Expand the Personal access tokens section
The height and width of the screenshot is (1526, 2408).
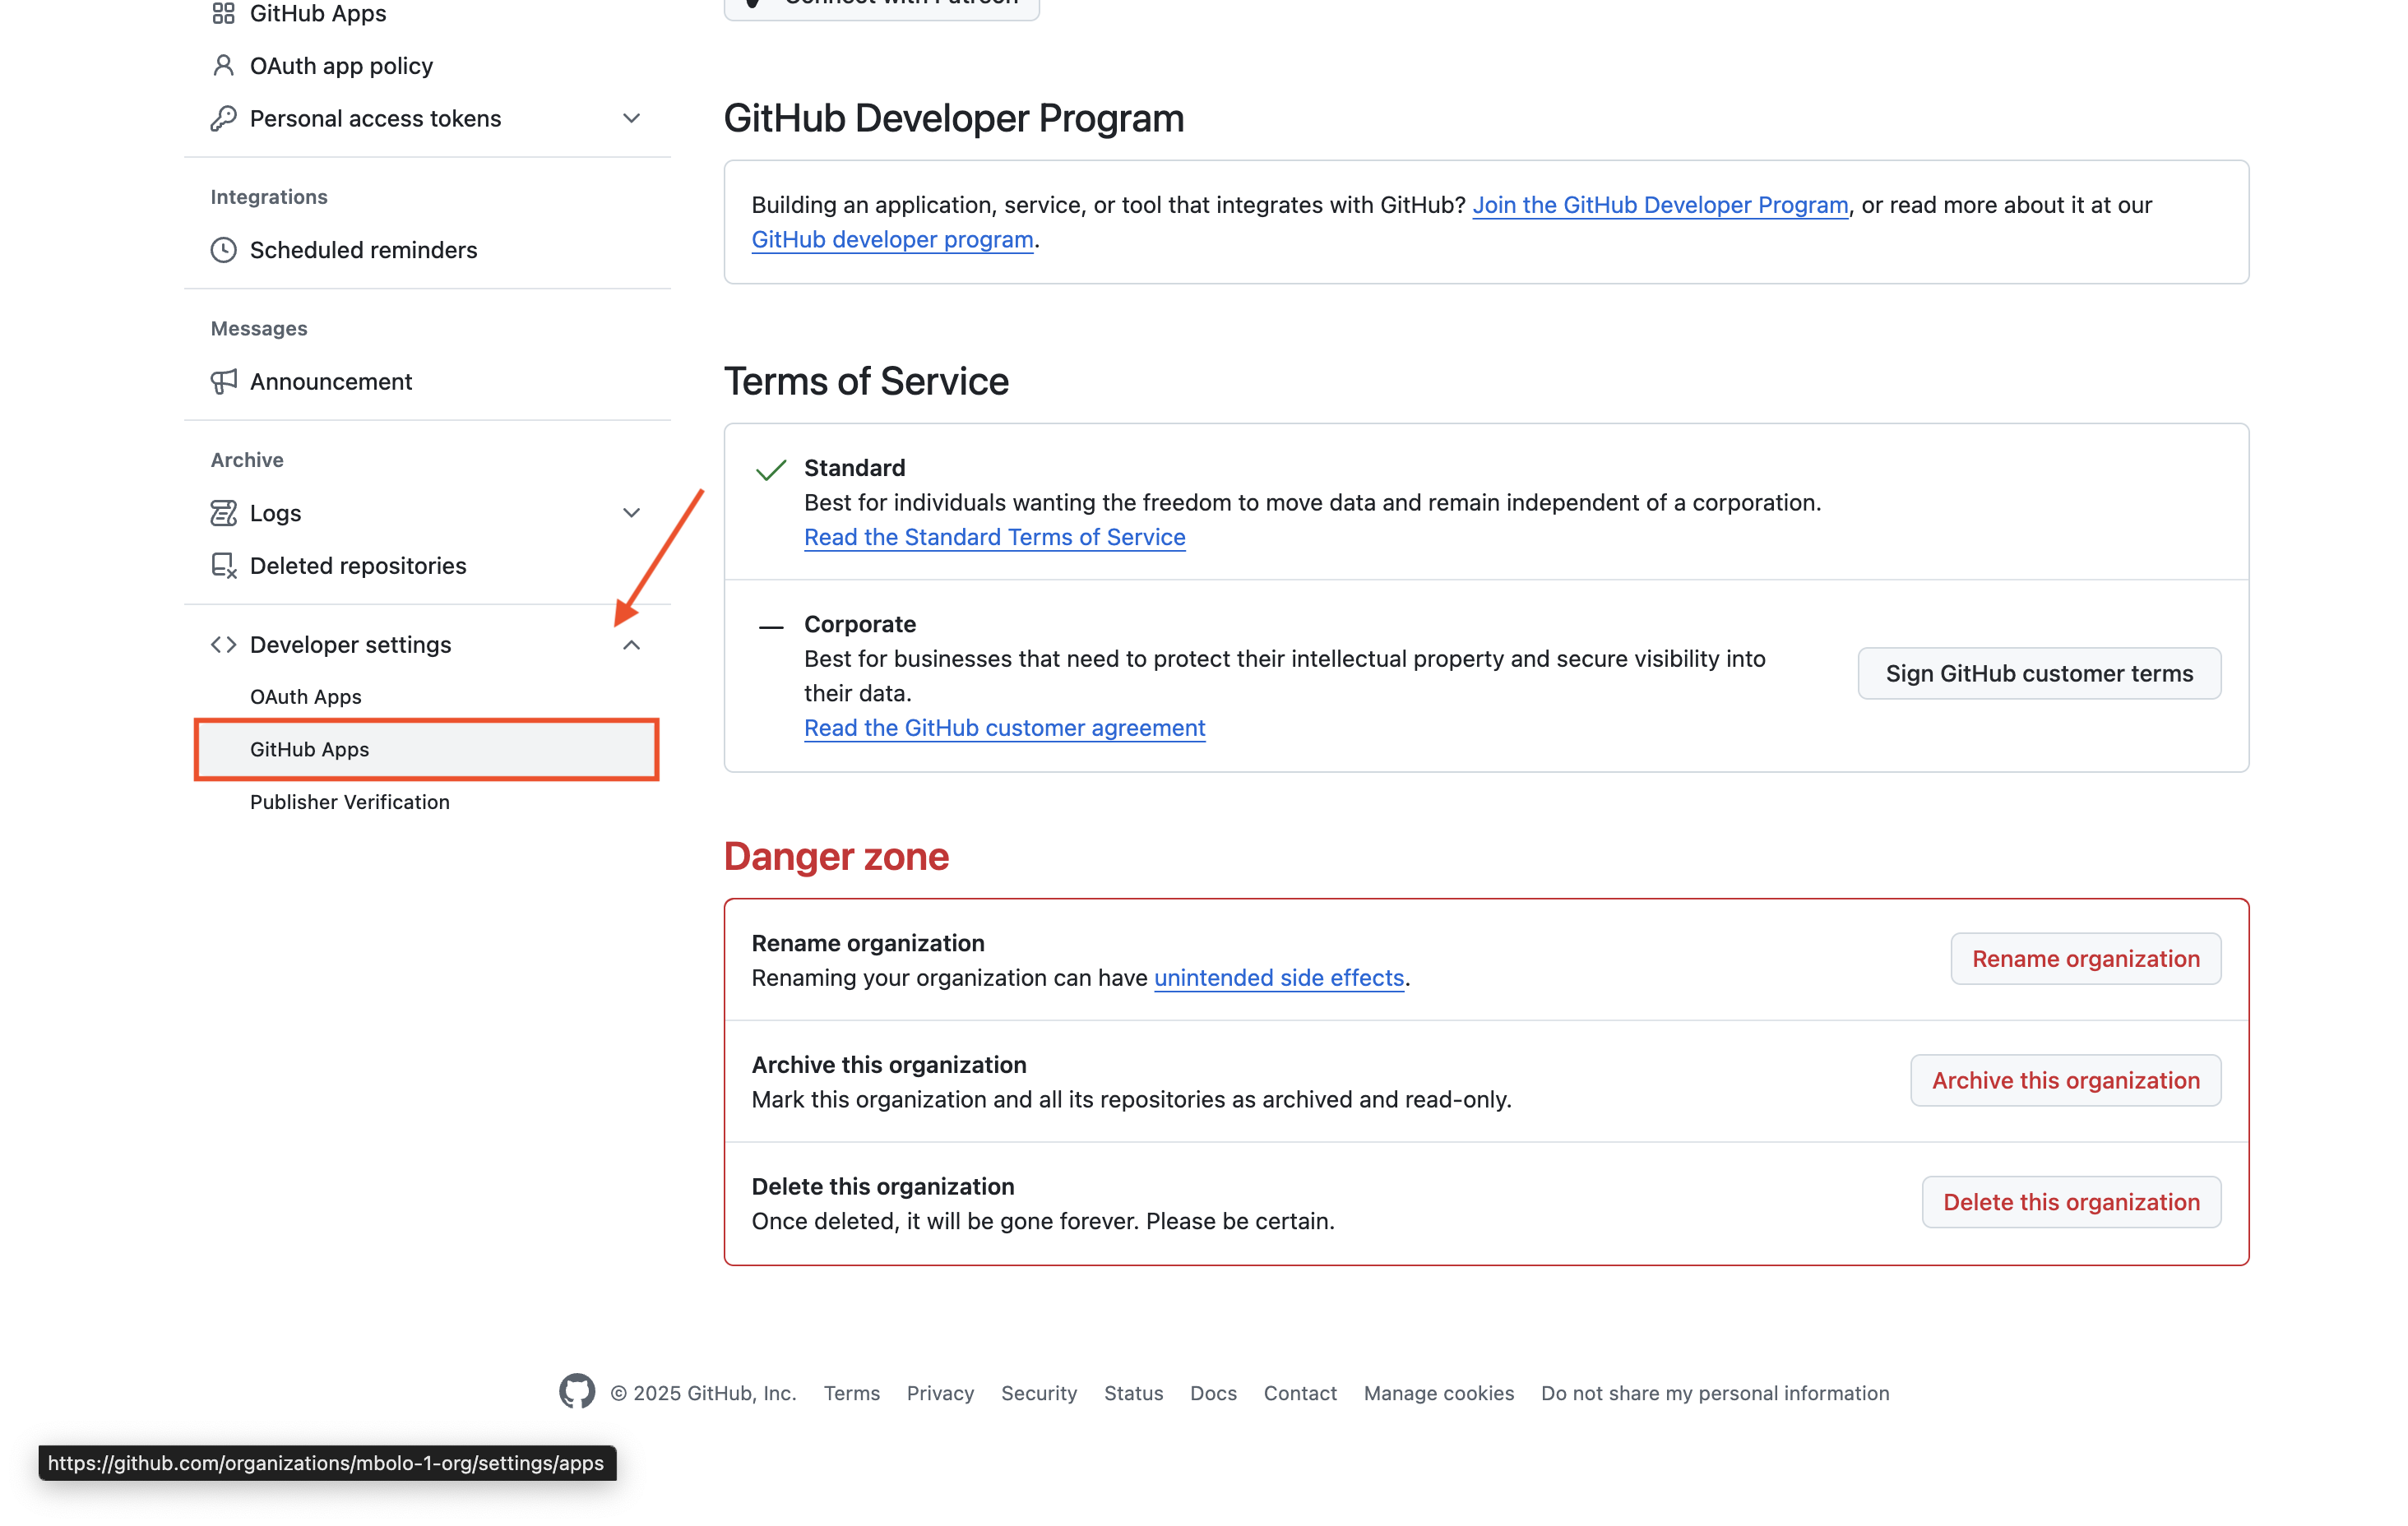pos(631,117)
